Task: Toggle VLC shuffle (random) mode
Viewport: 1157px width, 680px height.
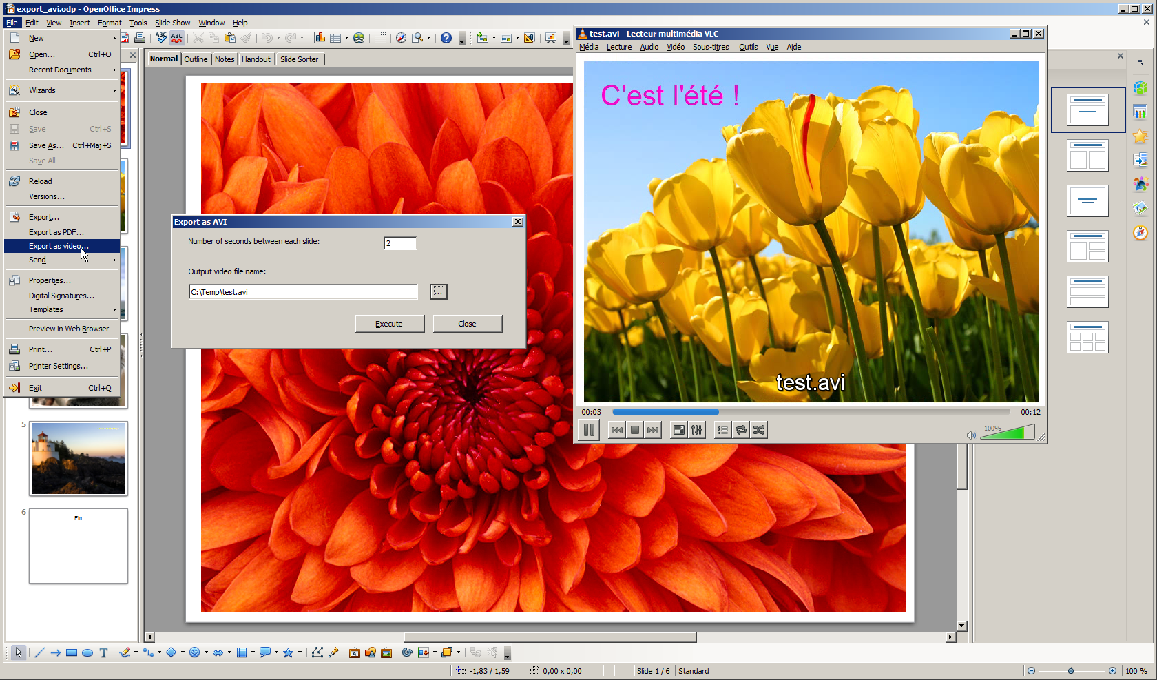Action: 759,430
